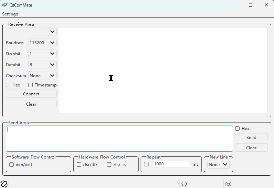Open the Stopbit dropdown
Image resolution: width=274 pixels, height=188 pixels.
pyautogui.click(x=42, y=54)
